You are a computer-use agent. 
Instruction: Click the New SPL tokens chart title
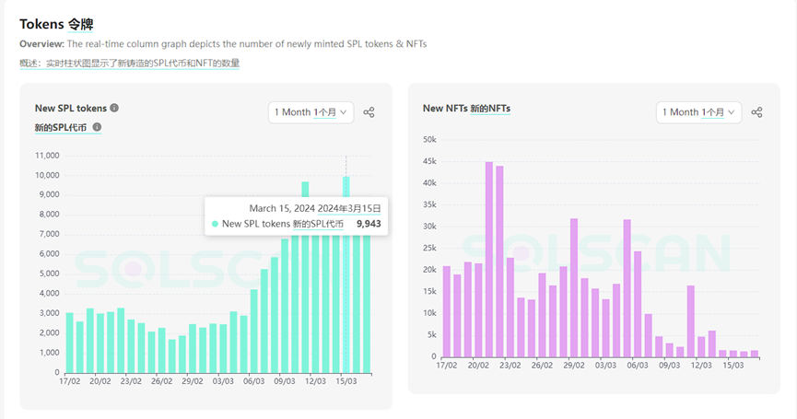coord(71,108)
